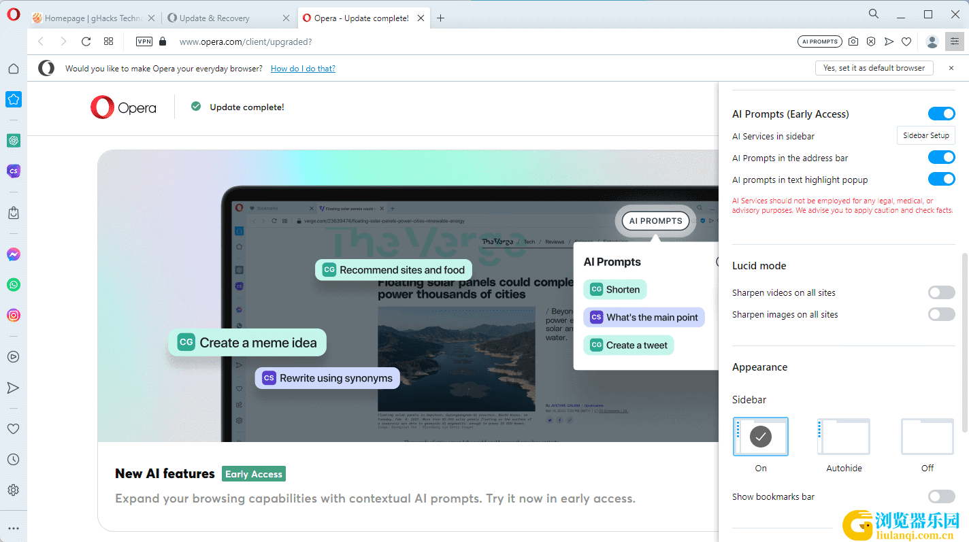
Task: Go to the Start page home icon
Action: [x=13, y=68]
